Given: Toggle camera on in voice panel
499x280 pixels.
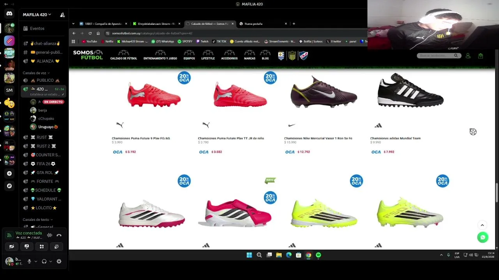Looking at the screenshot, I should coord(12,247).
